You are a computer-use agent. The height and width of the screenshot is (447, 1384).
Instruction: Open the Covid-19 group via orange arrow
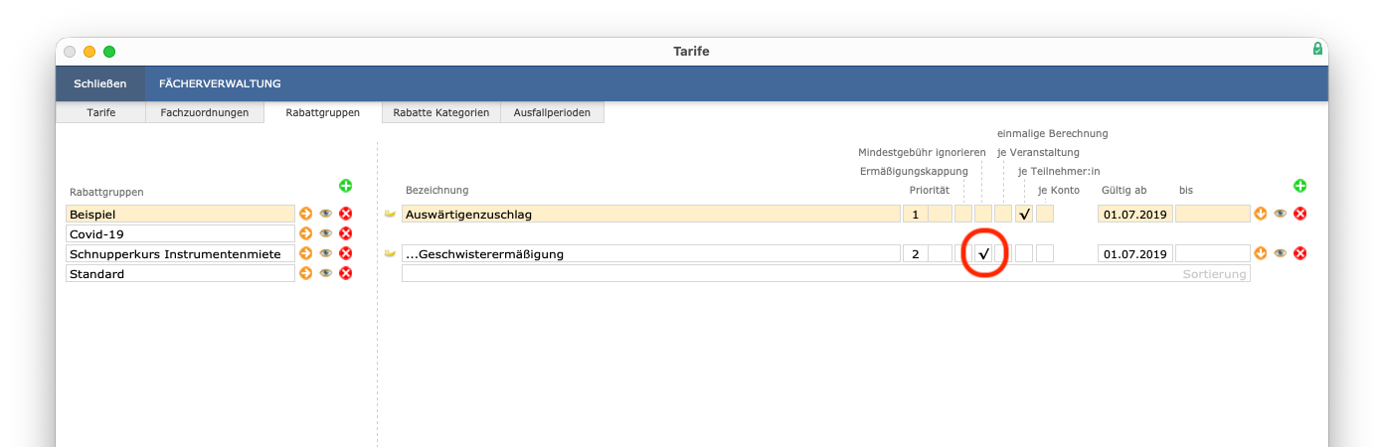pos(306,233)
